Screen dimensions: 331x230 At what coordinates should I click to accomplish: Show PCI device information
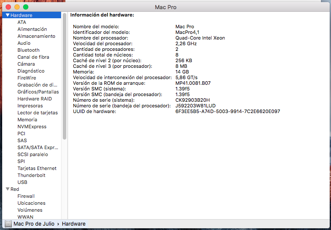[21, 133]
